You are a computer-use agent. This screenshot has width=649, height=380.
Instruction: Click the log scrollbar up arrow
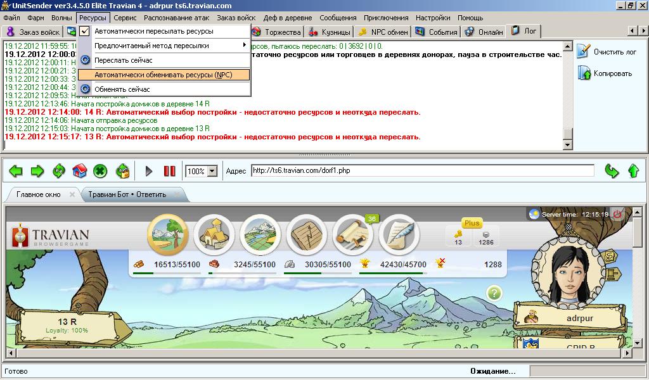(x=567, y=46)
